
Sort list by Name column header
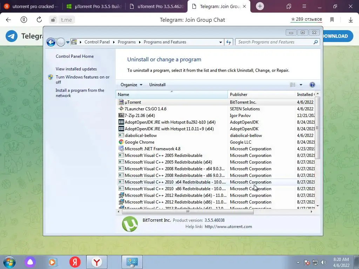172,95
